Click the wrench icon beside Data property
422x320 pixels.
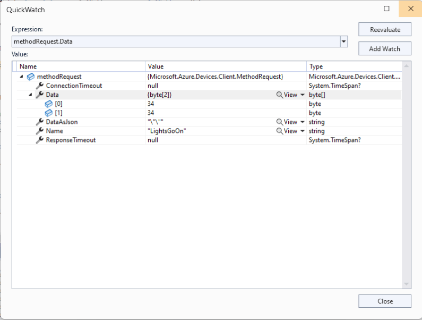[40, 95]
